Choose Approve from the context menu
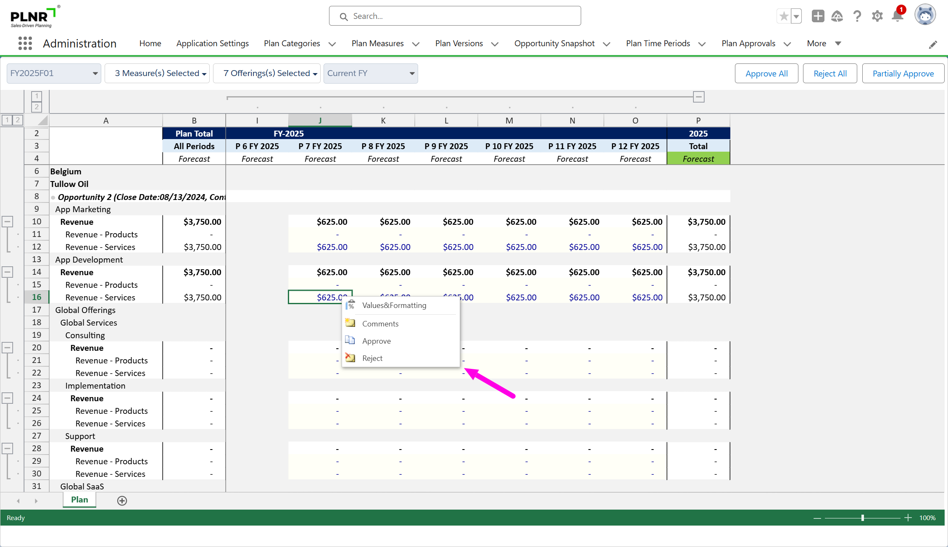This screenshot has width=948, height=547. pos(376,341)
